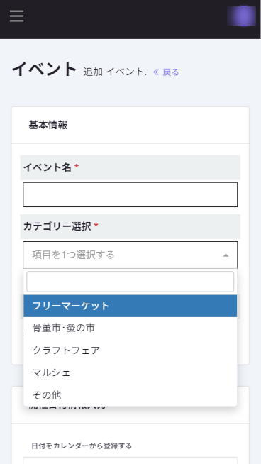Click the 戻る back link
261x464 pixels.
(x=171, y=72)
